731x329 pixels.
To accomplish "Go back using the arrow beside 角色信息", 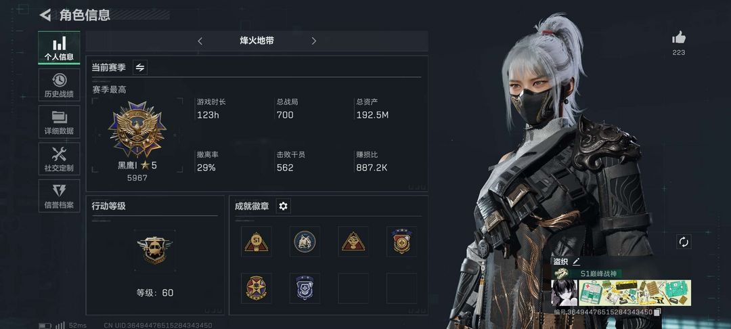I will tap(45, 15).
